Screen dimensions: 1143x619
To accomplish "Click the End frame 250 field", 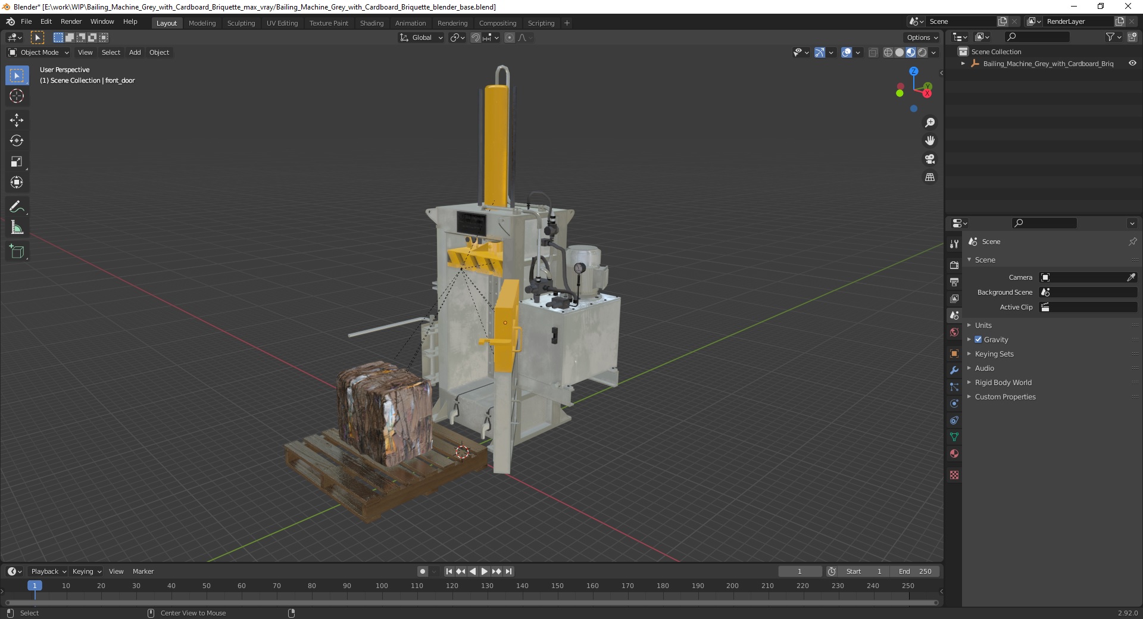I will tap(915, 571).
